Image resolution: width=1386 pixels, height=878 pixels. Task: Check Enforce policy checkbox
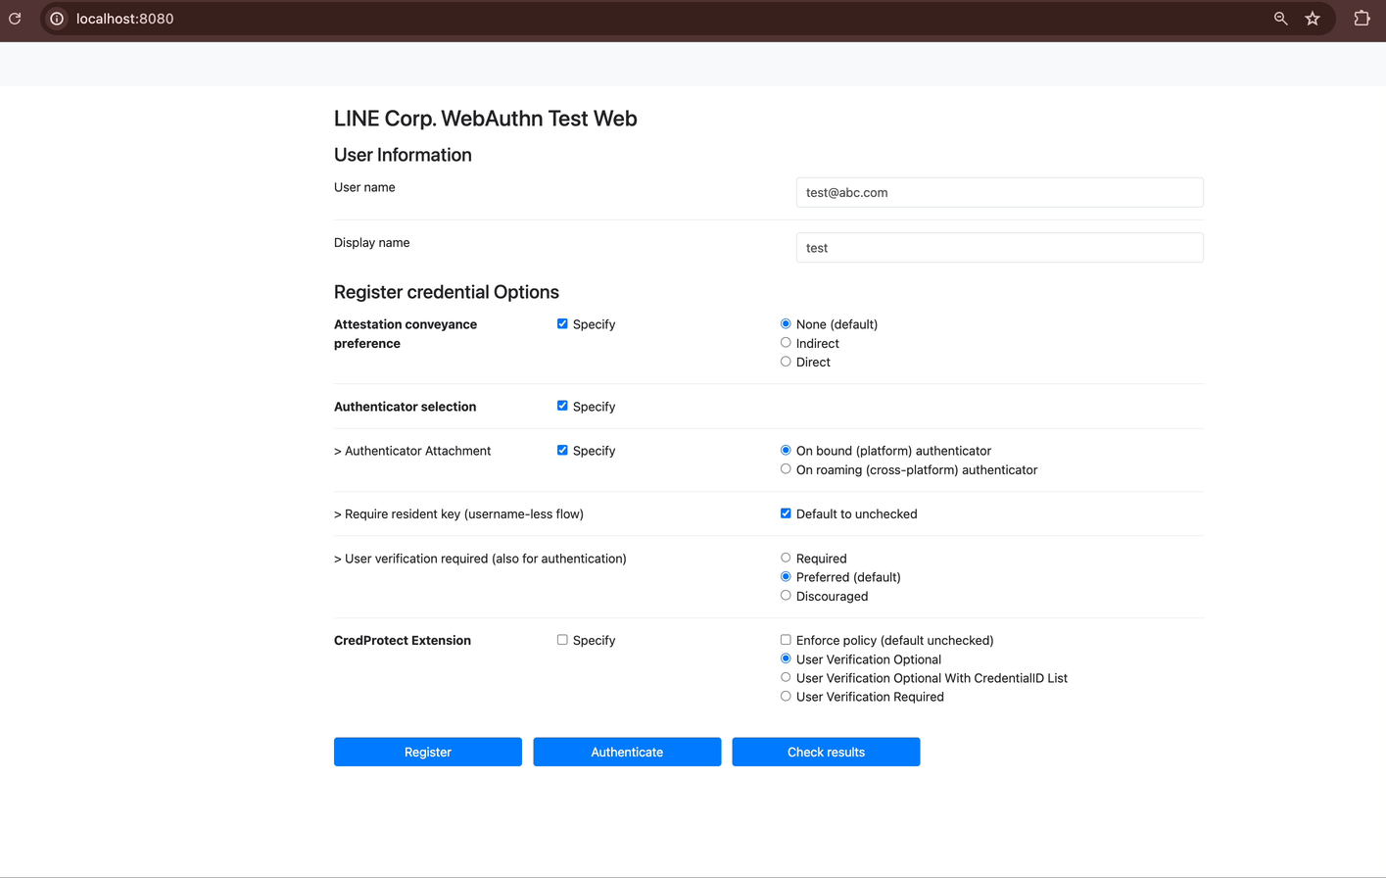pyautogui.click(x=786, y=640)
